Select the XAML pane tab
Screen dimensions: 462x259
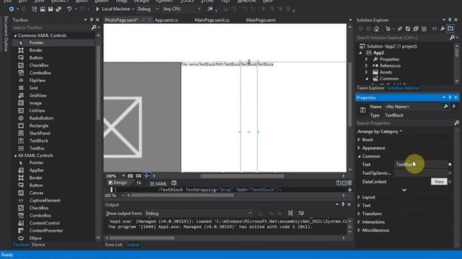158,183
